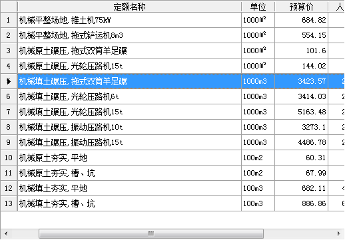Click unit cell 100m2 in row 10

(x=258, y=158)
